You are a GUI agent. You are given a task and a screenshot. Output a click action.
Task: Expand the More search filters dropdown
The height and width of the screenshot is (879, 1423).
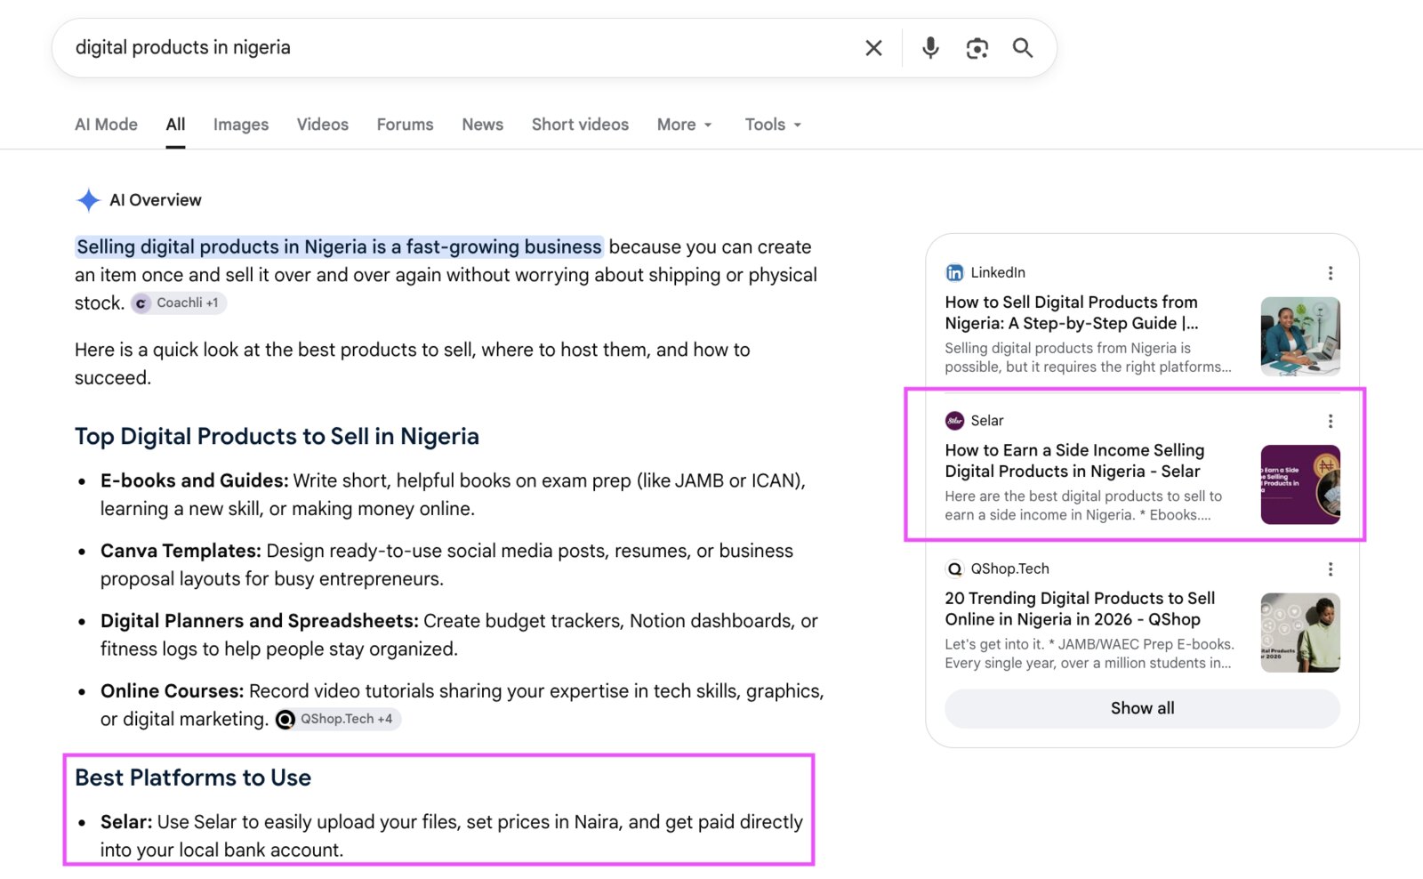point(684,125)
